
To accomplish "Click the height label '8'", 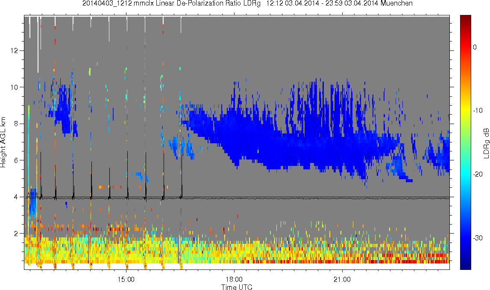I will pyautogui.click(x=16, y=124).
